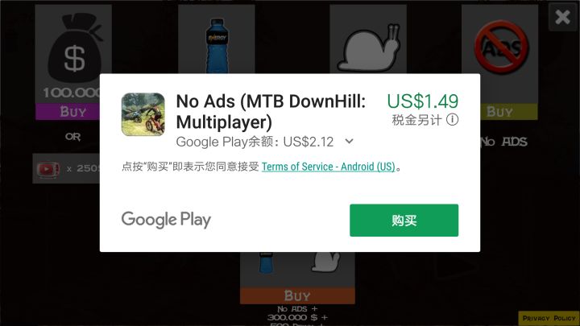580x326 pixels.
Task: Watch video ad for x 250 reward
Action: 66,168
